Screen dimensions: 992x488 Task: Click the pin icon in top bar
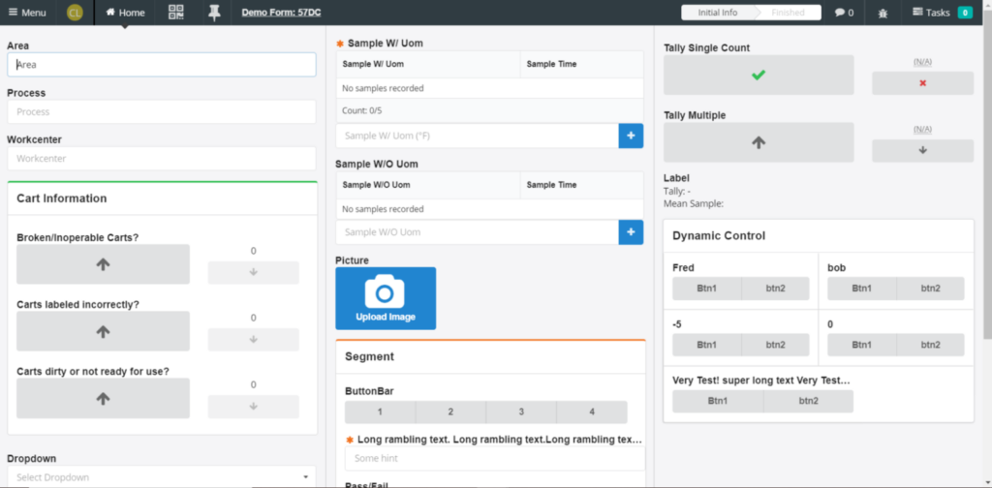(x=213, y=13)
